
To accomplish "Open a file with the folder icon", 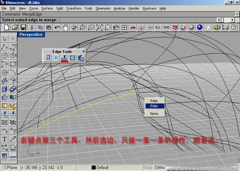I will [15, 27].
